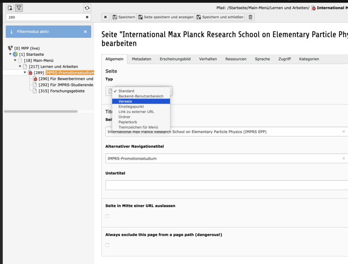Collapse the Main-Menü tree node
The image size is (348, 264).
click(x=15, y=60)
